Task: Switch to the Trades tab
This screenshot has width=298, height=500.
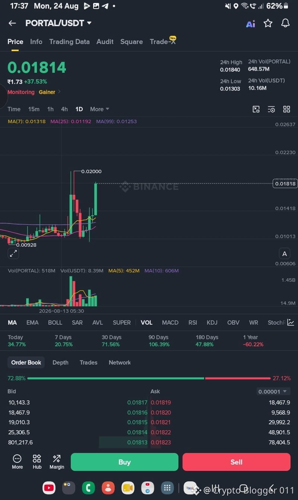Action: tap(88, 362)
